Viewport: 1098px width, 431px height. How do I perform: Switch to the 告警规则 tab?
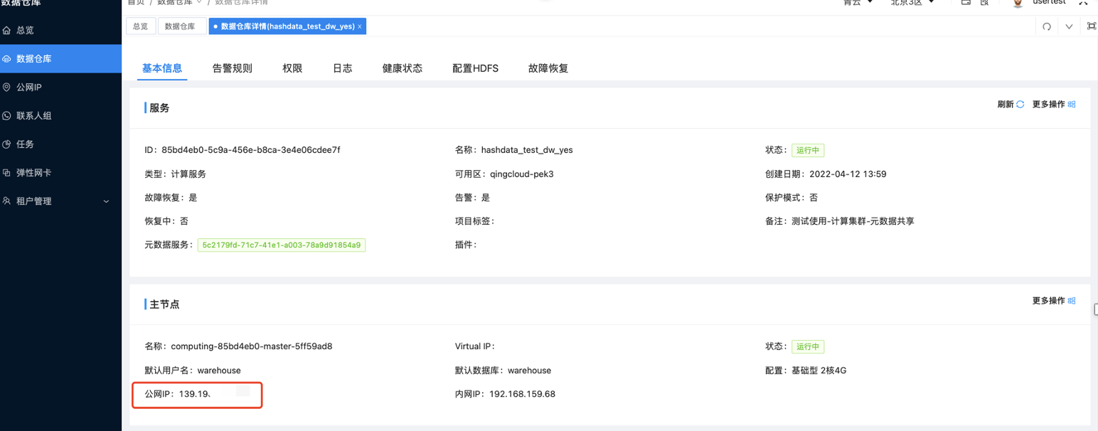(232, 68)
